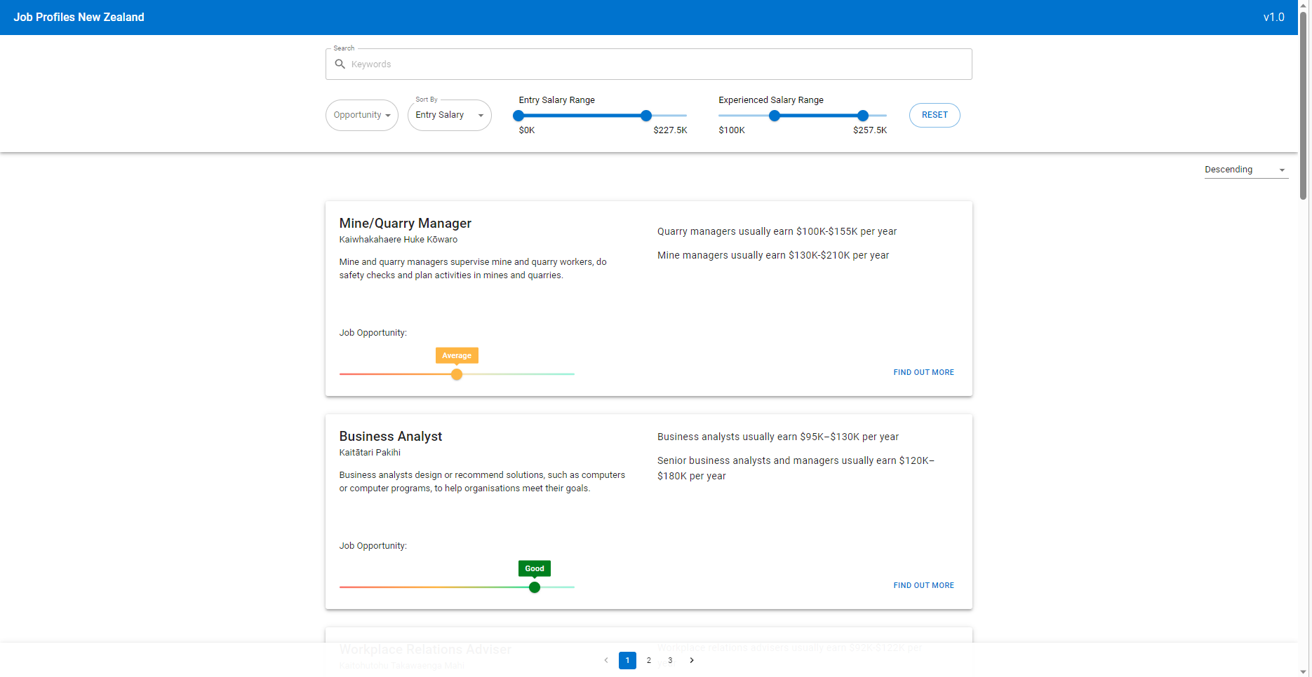Image resolution: width=1312 pixels, height=677 pixels.
Task: Click the previous page chevron icon
Action: [606, 660]
